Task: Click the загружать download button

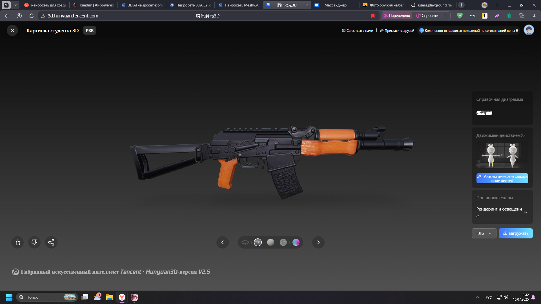Action: [516, 233]
